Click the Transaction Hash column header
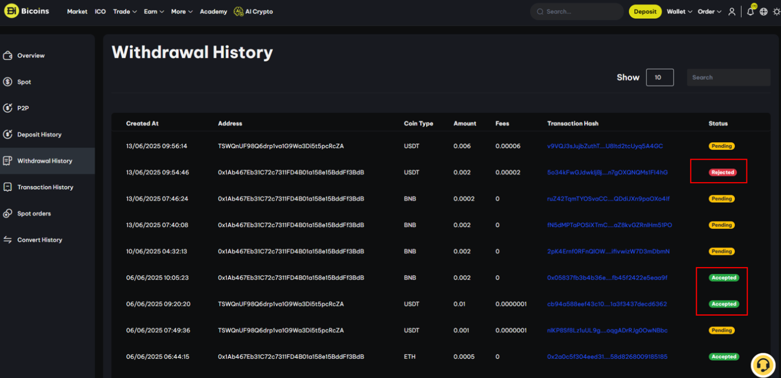The image size is (781, 378). click(573, 124)
